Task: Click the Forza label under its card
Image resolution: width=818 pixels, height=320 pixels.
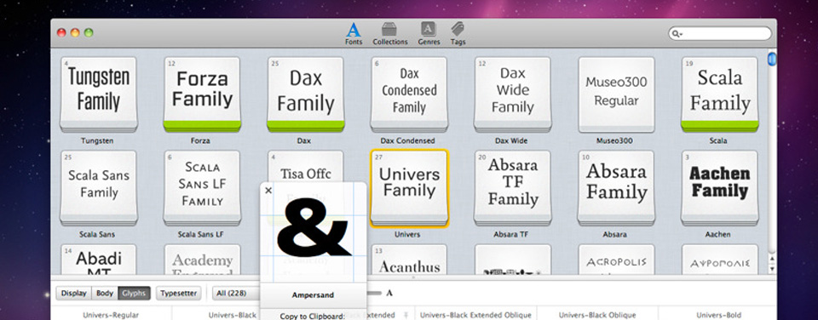Action: click(200, 140)
